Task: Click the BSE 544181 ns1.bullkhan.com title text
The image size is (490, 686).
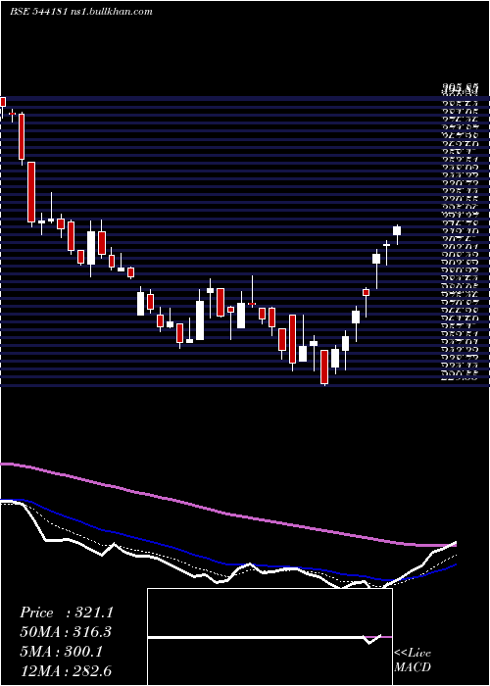Action: click(81, 12)
